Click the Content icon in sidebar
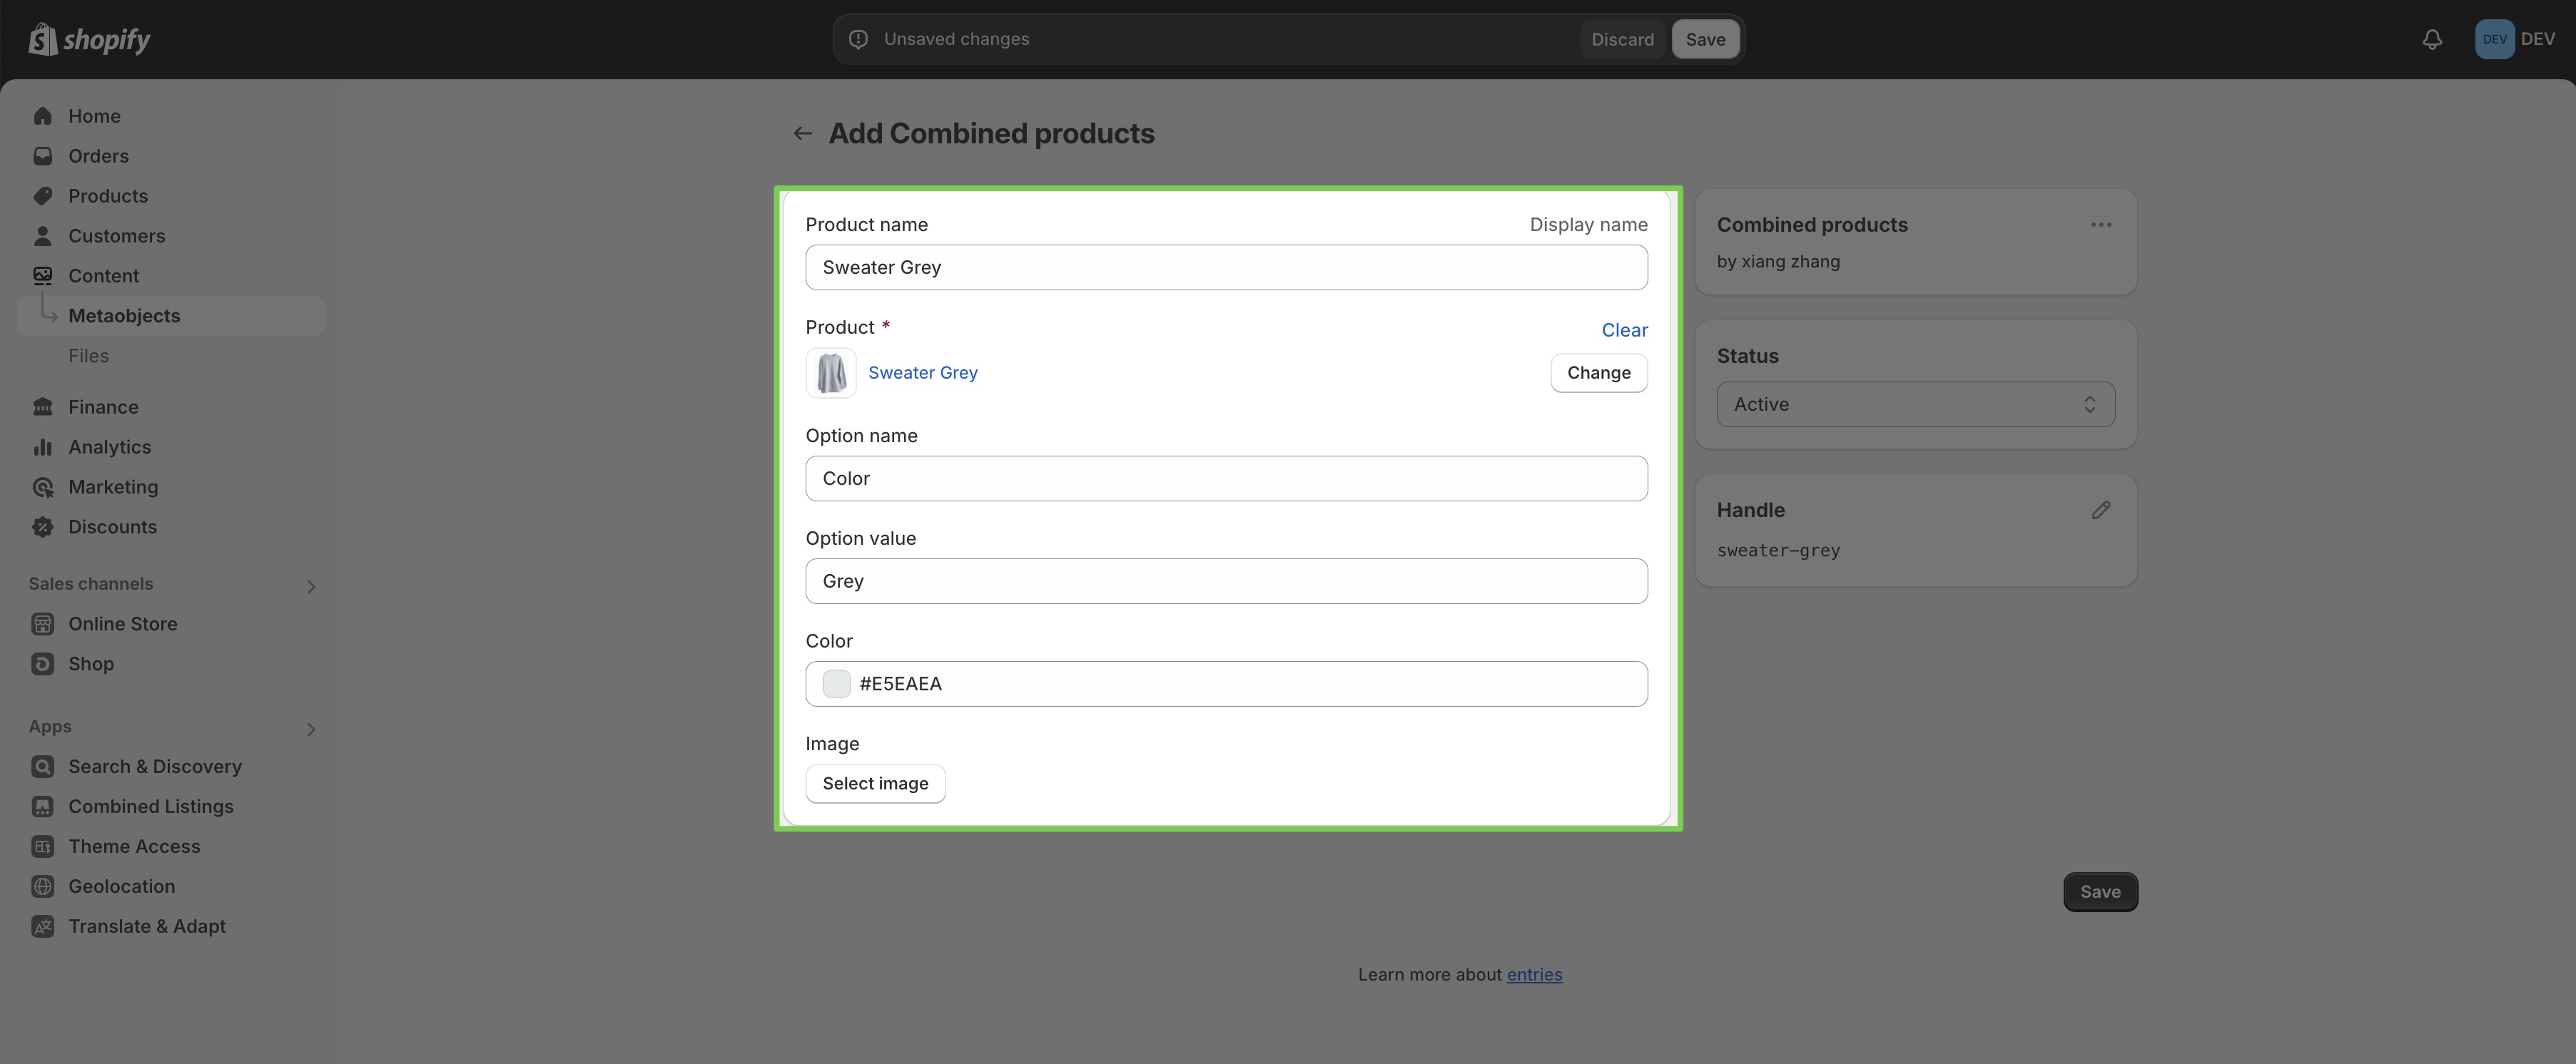2576x1064 pixels. click(x=42, y=276)
